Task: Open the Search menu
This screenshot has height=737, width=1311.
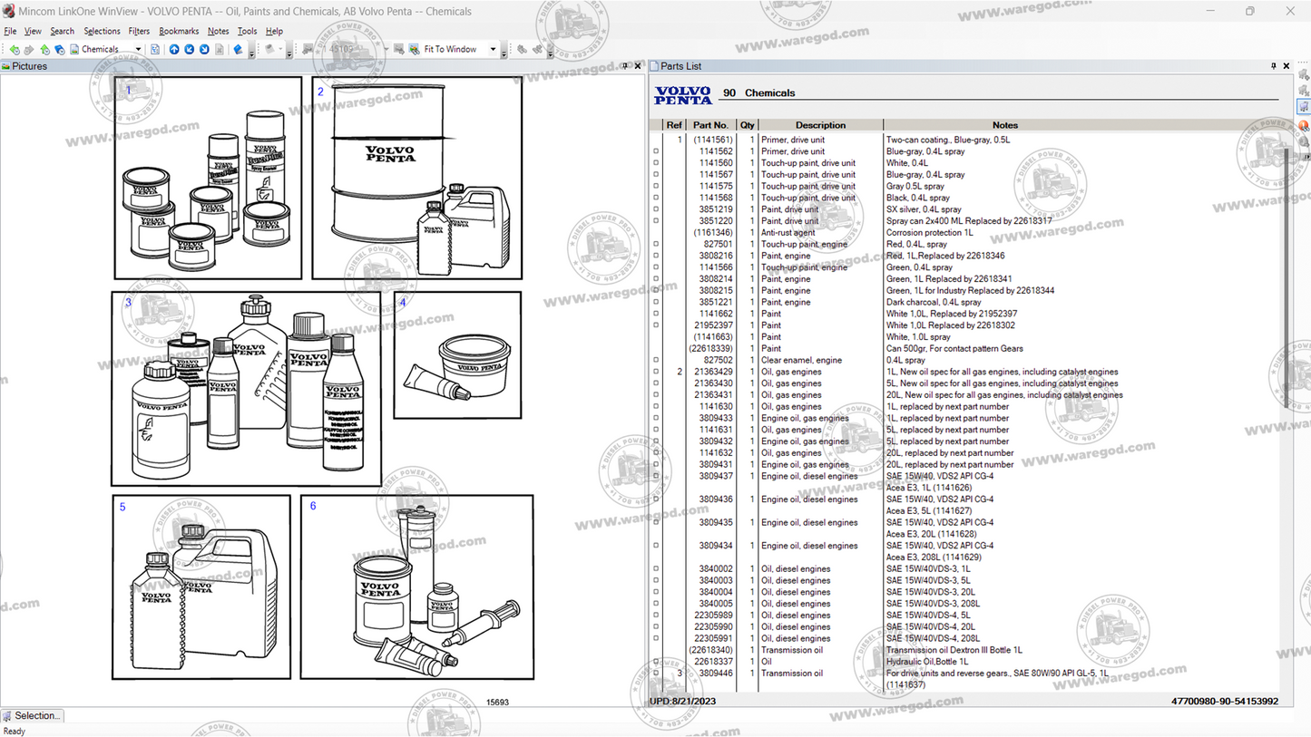Action: (63, 31)
